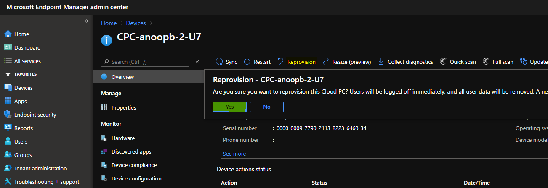The image size is (548, 188).
Task: Click the Sync circular arrows icon
Action: [219, 62]
